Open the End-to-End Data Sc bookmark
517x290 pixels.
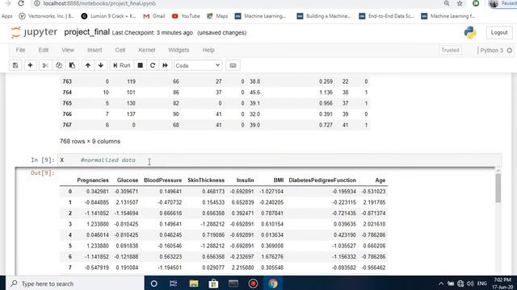[x=386, y=16]
